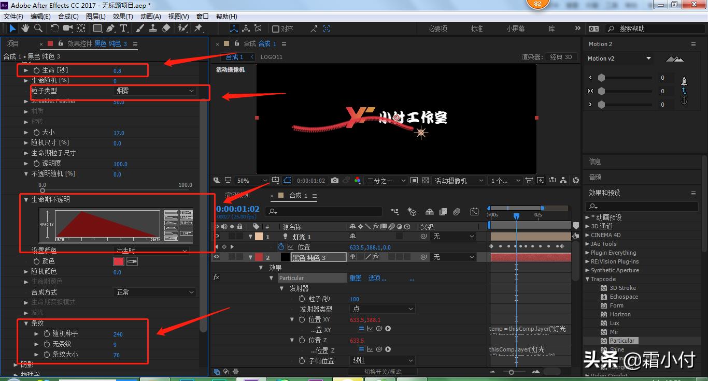Click the 重置 link for Particular
Screen dimensions: 708x381
356,278
